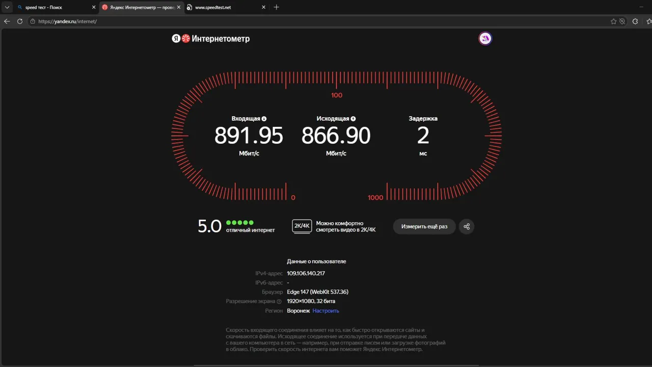652x367 pixels.
Task: Open the user profile avatar
Action: pos(485,38)
